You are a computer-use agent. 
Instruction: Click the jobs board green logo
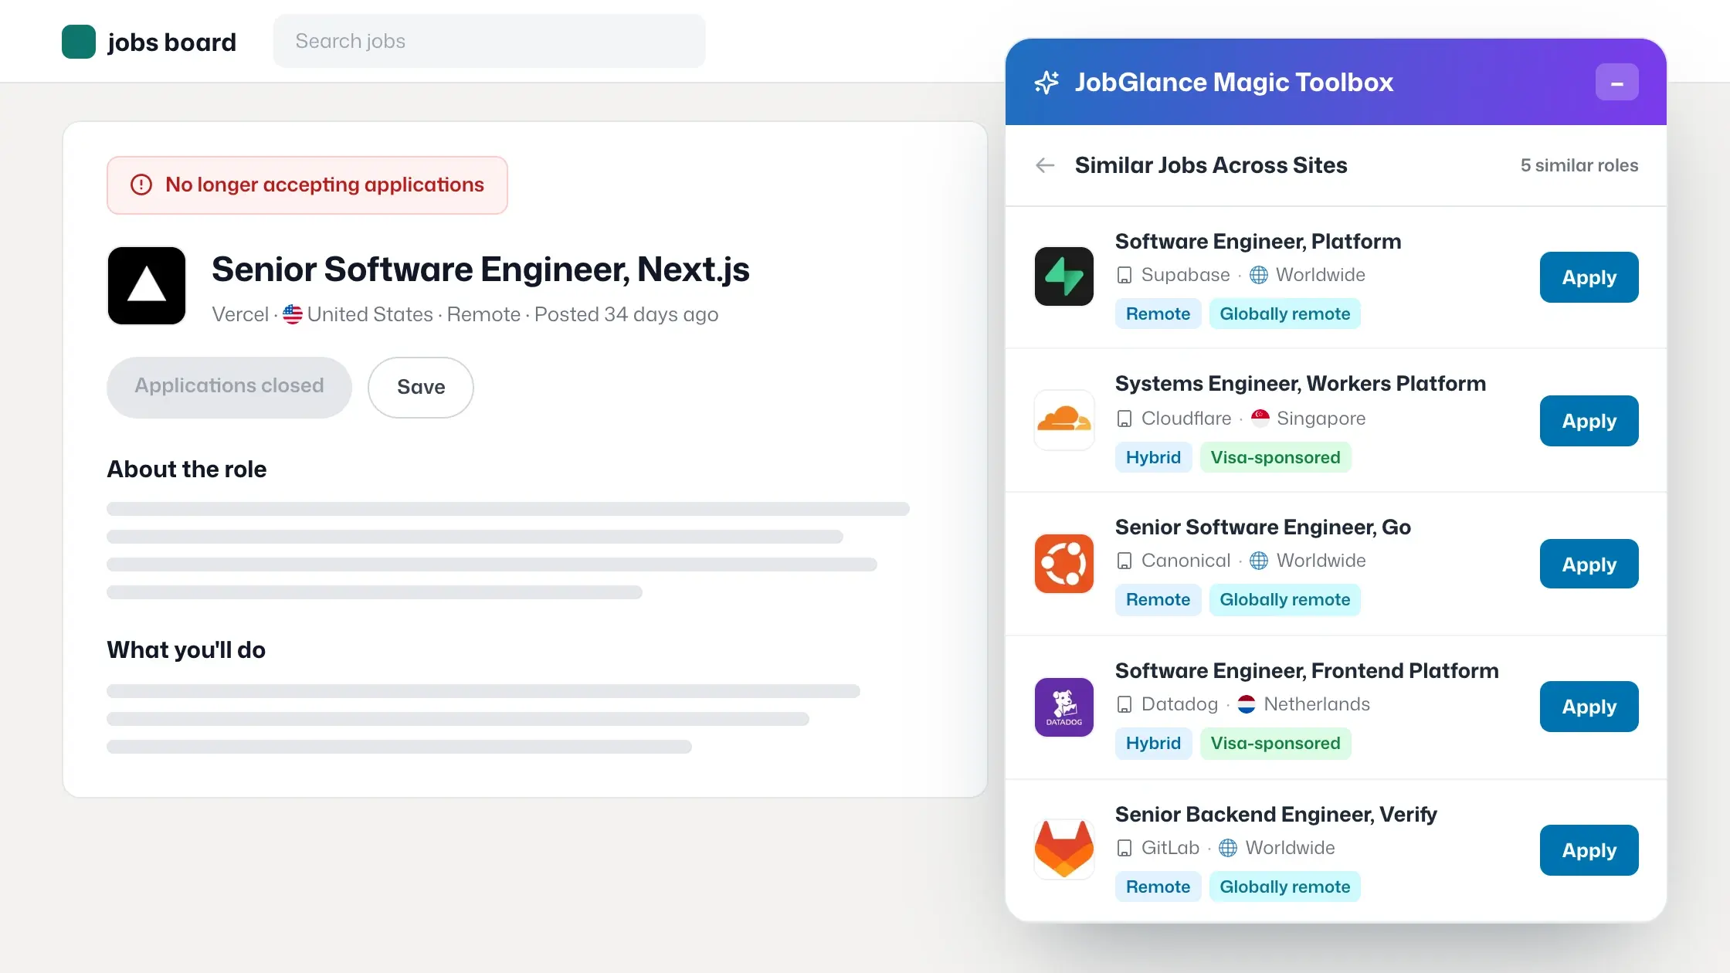(x=79, y=42)
